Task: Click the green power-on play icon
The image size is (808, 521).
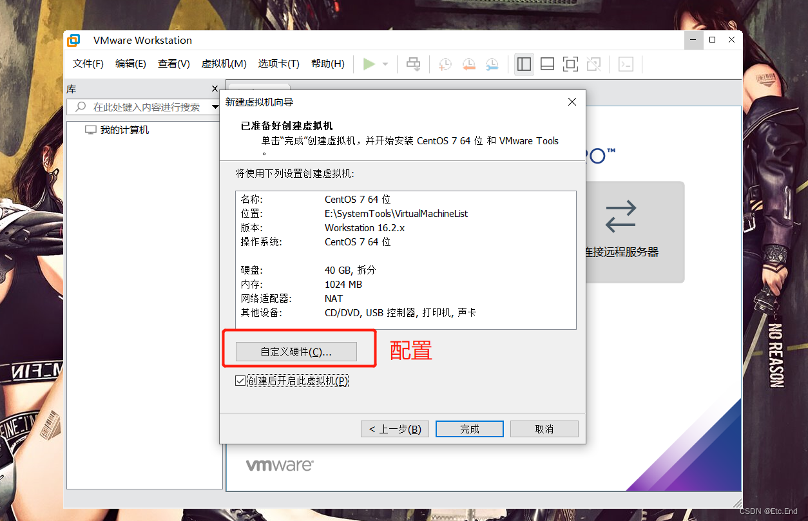Action: click(x=369, y=64)
